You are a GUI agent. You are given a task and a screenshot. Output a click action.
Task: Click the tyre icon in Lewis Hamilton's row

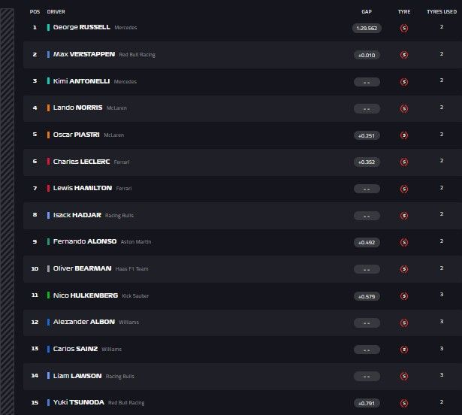point(404,189)
